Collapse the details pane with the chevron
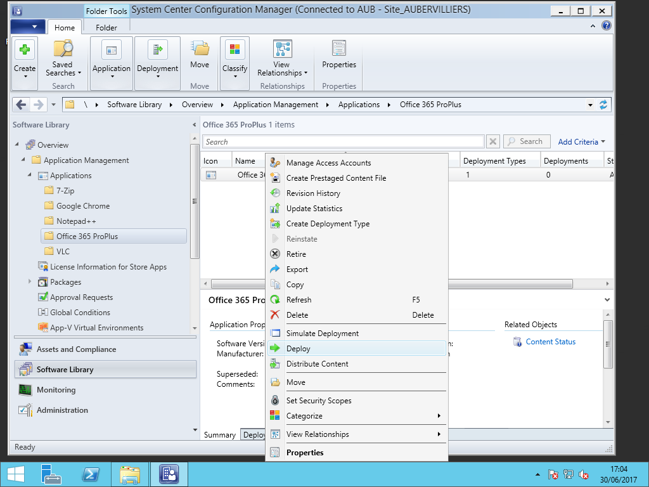 coord(607,300)
